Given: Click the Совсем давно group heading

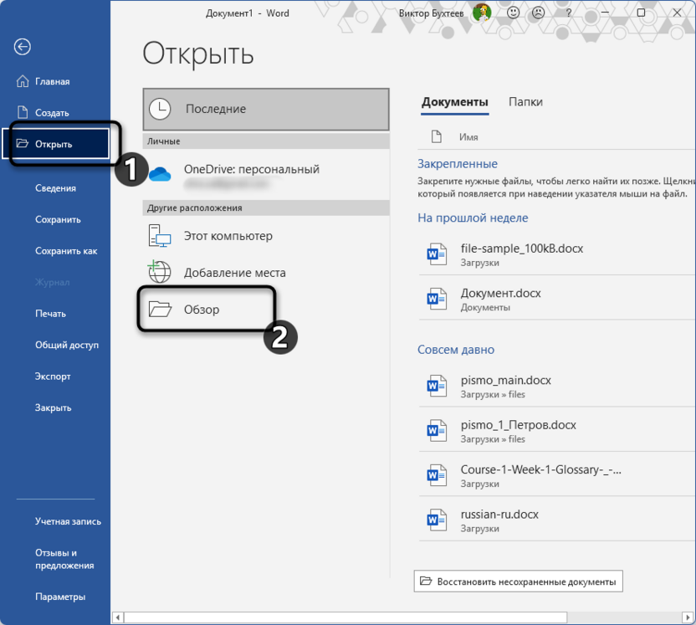Looking at the screenshot, I should click(455, 350).
